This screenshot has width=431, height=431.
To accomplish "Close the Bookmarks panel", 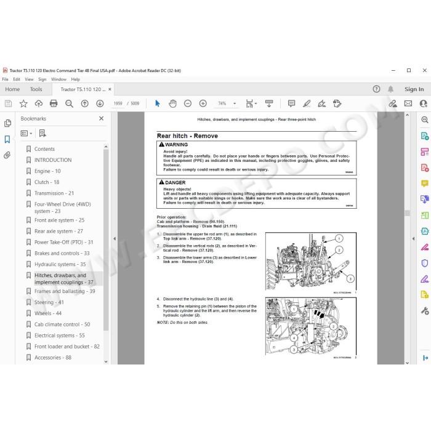I will pos(101,118).
